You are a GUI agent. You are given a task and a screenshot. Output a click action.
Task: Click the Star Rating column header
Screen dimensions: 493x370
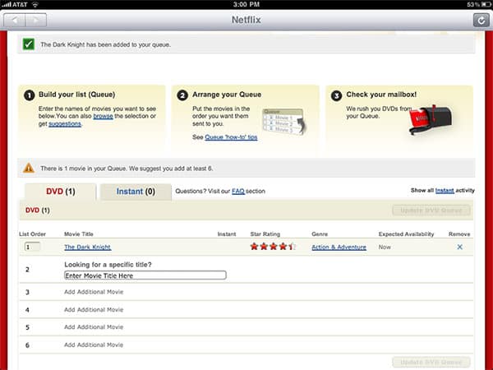point(265,234)
